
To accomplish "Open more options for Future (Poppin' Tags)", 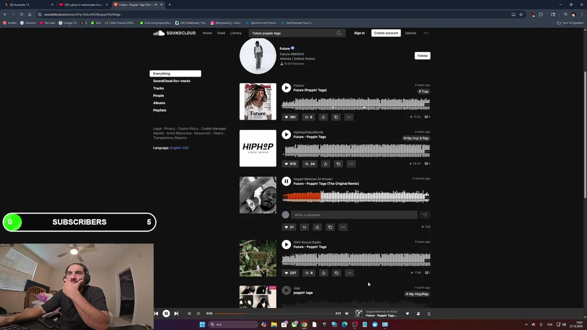I will pyautogui.click(x=349, y=117).
